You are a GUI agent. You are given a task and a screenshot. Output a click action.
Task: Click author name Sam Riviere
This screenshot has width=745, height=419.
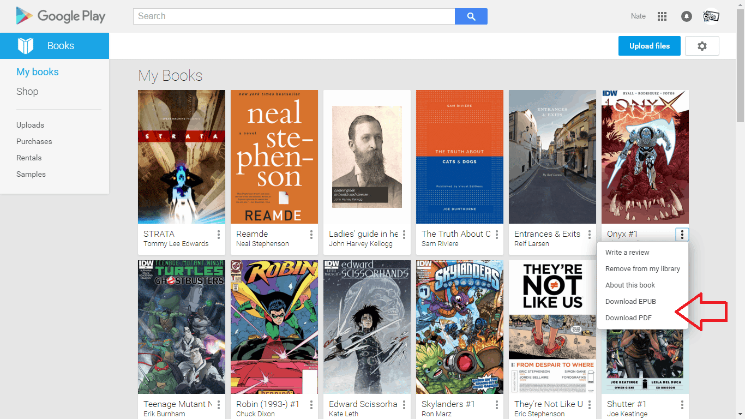coord(440,244)
